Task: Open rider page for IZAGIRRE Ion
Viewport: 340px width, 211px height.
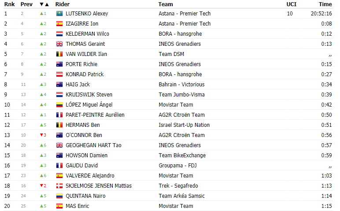Action: point(82,24)
